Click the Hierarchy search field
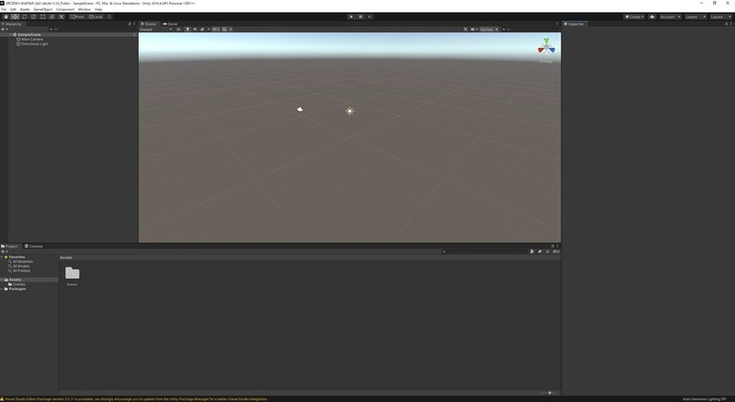Image resolution: width=735 pixels, height=402 pixels. pyautogui.click(x=89, y=29)
